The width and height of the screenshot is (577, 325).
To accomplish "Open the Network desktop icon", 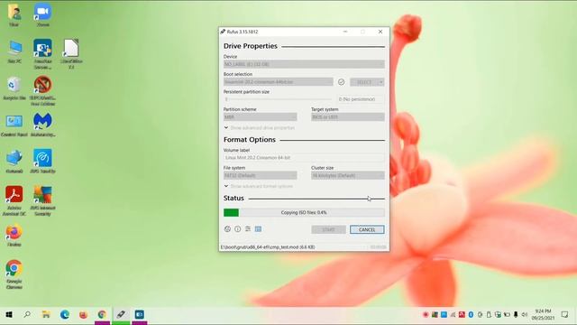I will pos(14,162).
